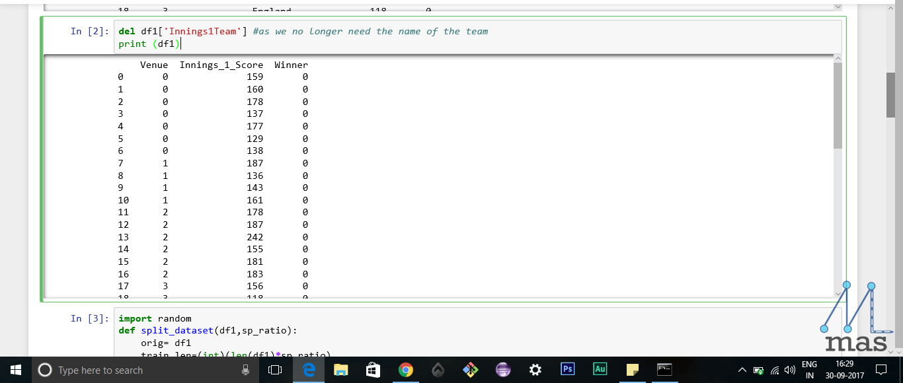
Task: Click the down chevron on the output scrollbar
Action: (x=840, y=295)
